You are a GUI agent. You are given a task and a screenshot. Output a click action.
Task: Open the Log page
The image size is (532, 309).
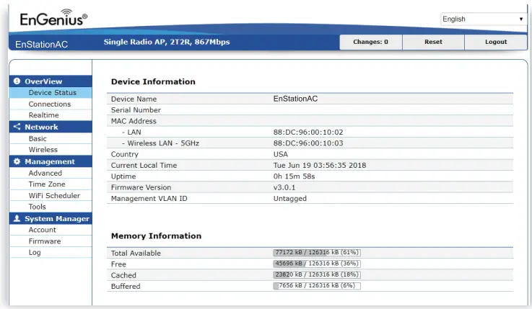51,253
